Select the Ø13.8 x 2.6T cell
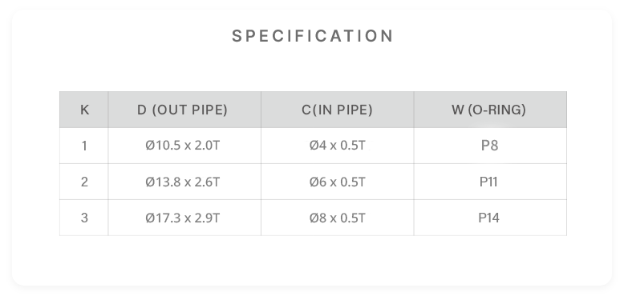Viewport: 624px width, 300px height. [x=184, y=182]
